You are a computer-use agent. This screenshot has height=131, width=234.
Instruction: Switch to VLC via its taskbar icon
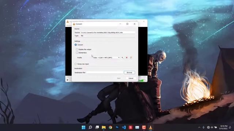[151, 127]
